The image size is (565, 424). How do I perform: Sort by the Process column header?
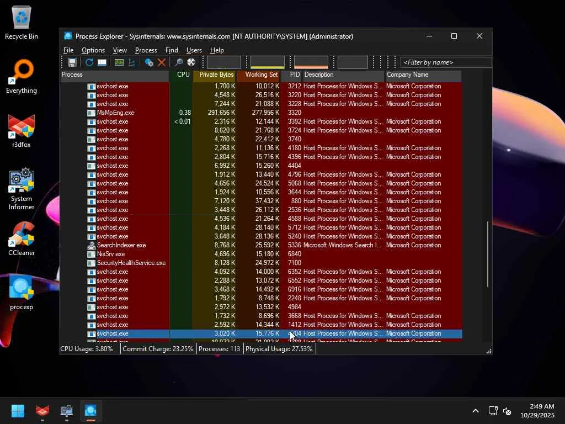point(115,75)
